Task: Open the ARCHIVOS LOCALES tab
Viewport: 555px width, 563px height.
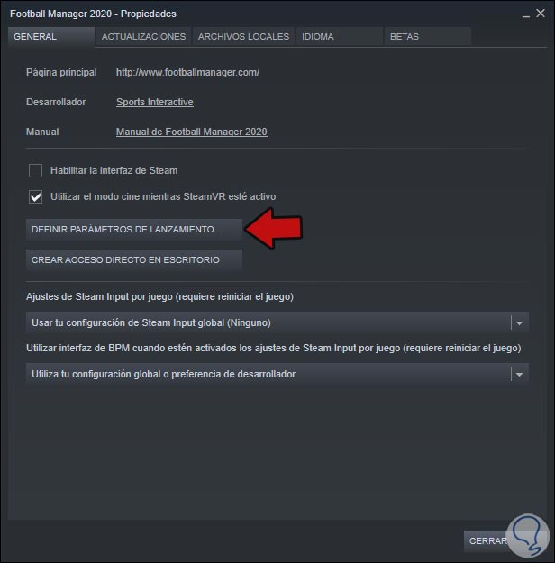Action: coord(243,37)
